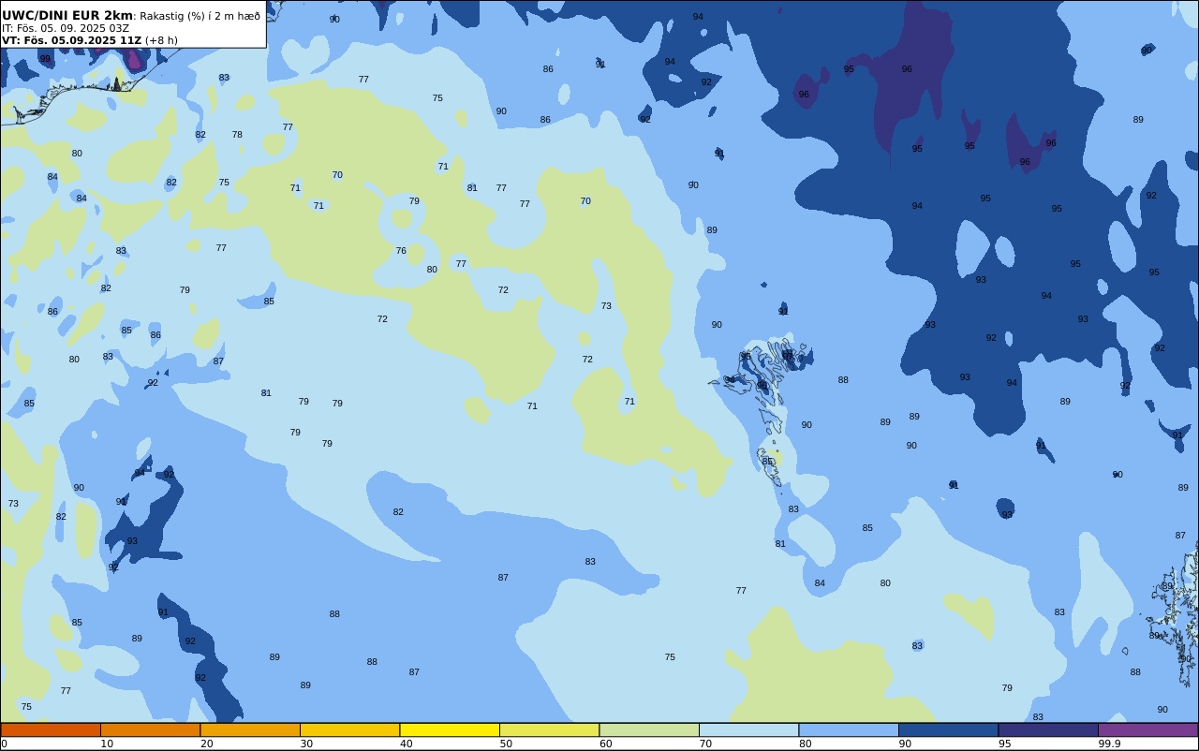Image resolution: width=1199 pixels, height=751 pixels.
Task: Select the 90–95 dark blue legend swatch
Action: 948,729
